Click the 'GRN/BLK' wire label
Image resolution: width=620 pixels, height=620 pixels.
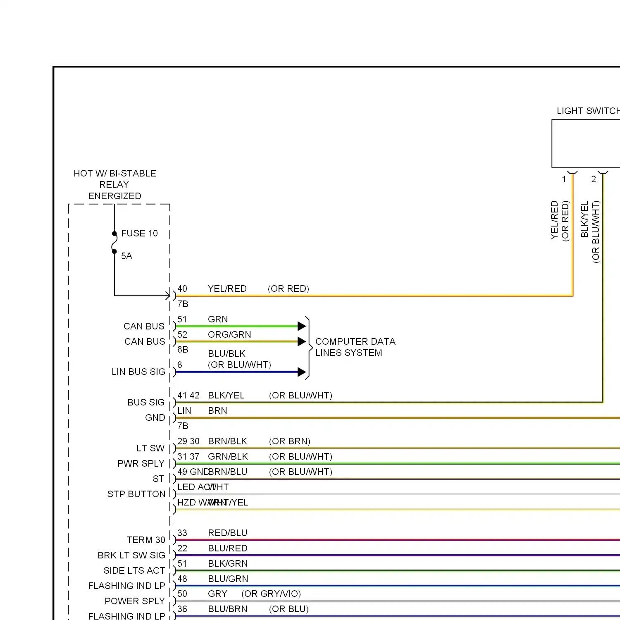[228, 456]
